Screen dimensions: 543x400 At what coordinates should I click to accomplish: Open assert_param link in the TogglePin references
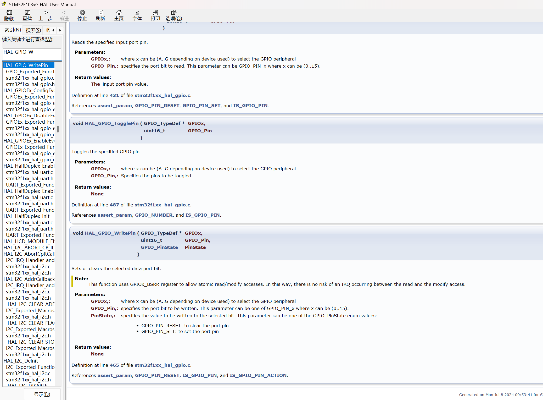pos(115,215)
